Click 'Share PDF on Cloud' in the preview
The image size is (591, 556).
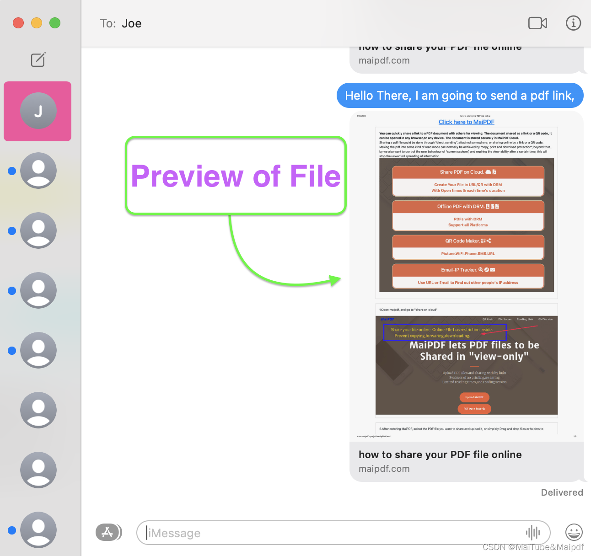coord(468,172)
